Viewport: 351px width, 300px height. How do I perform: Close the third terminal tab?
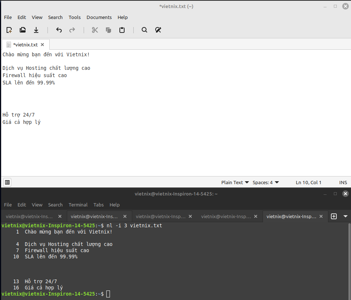click(x=190, y=216)
